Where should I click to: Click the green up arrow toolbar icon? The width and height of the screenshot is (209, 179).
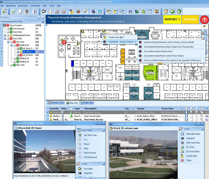pos(179,11)
